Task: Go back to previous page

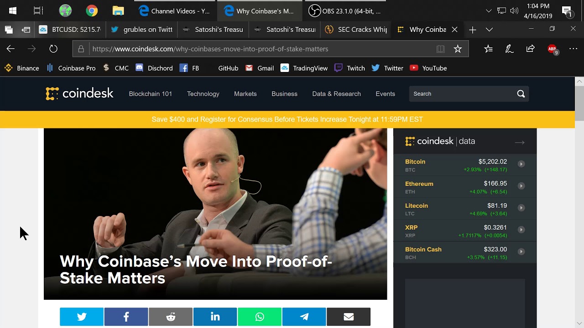Action: point(10,49)
